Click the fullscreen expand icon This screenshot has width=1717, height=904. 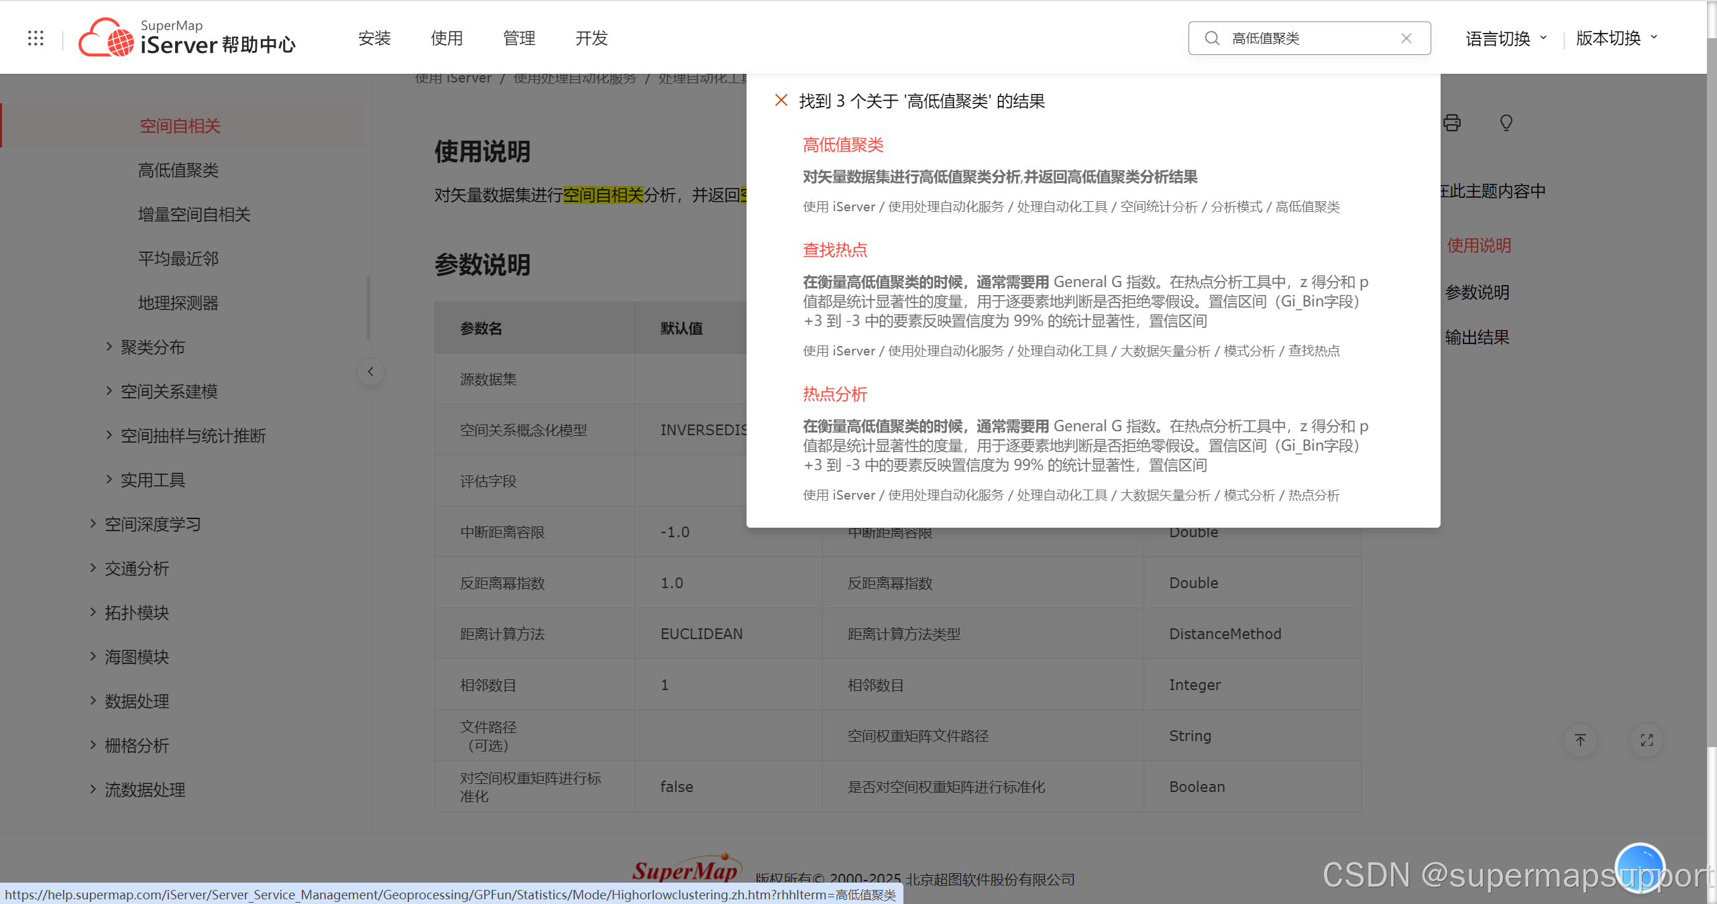[1647, 740]
